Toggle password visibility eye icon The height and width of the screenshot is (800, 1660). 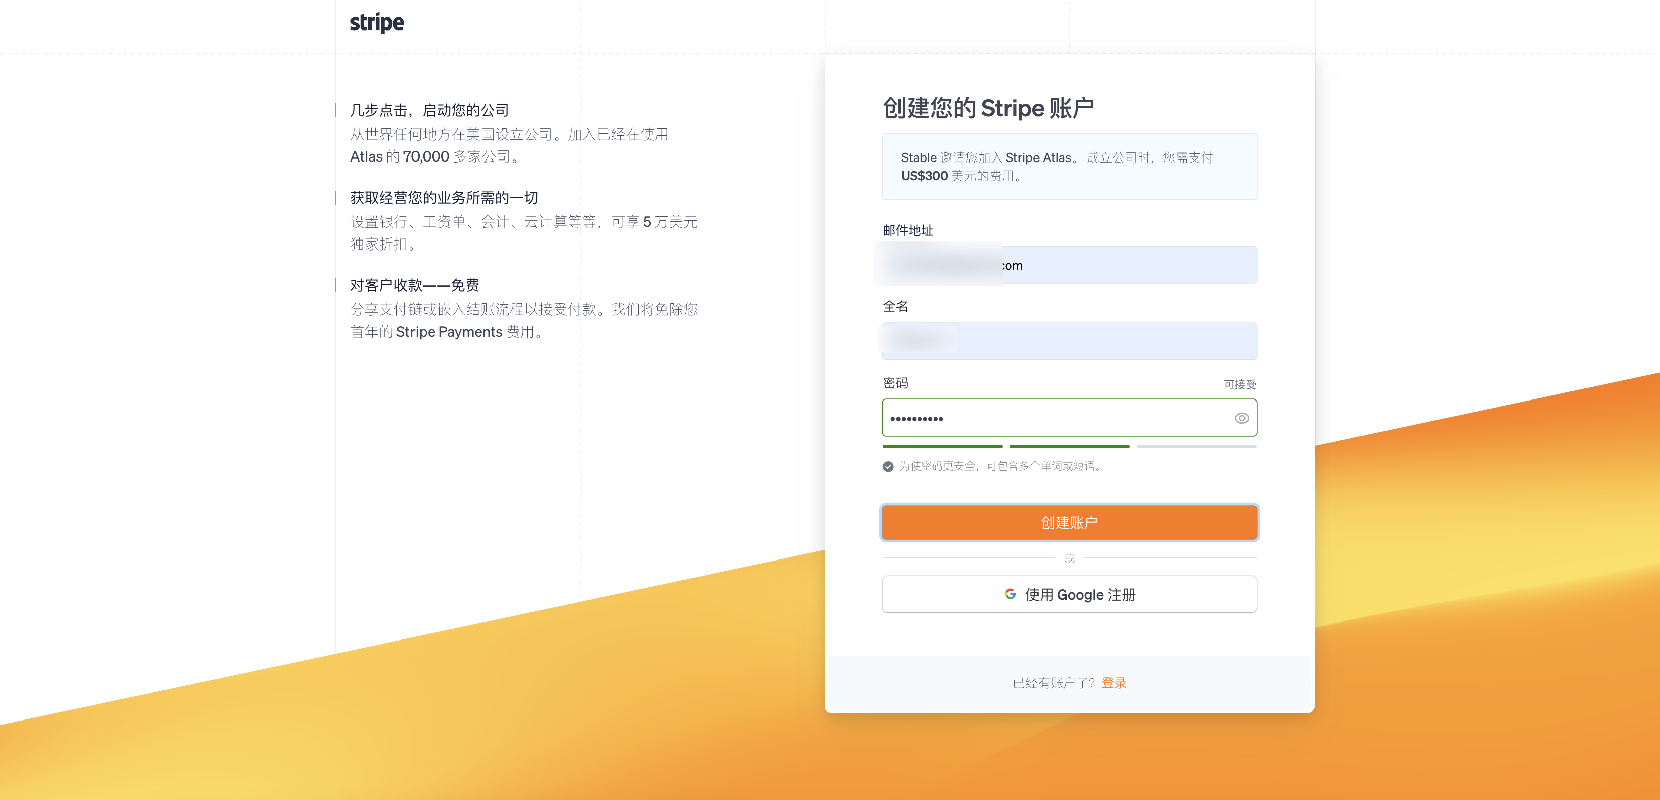point(1241,418)
